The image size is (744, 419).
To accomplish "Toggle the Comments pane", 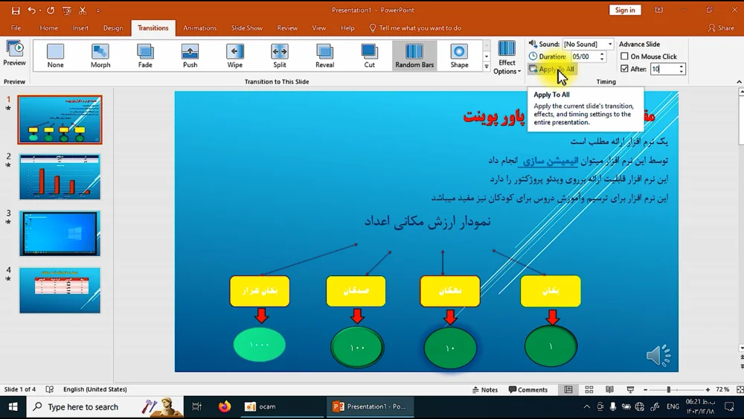I will 528,389.
